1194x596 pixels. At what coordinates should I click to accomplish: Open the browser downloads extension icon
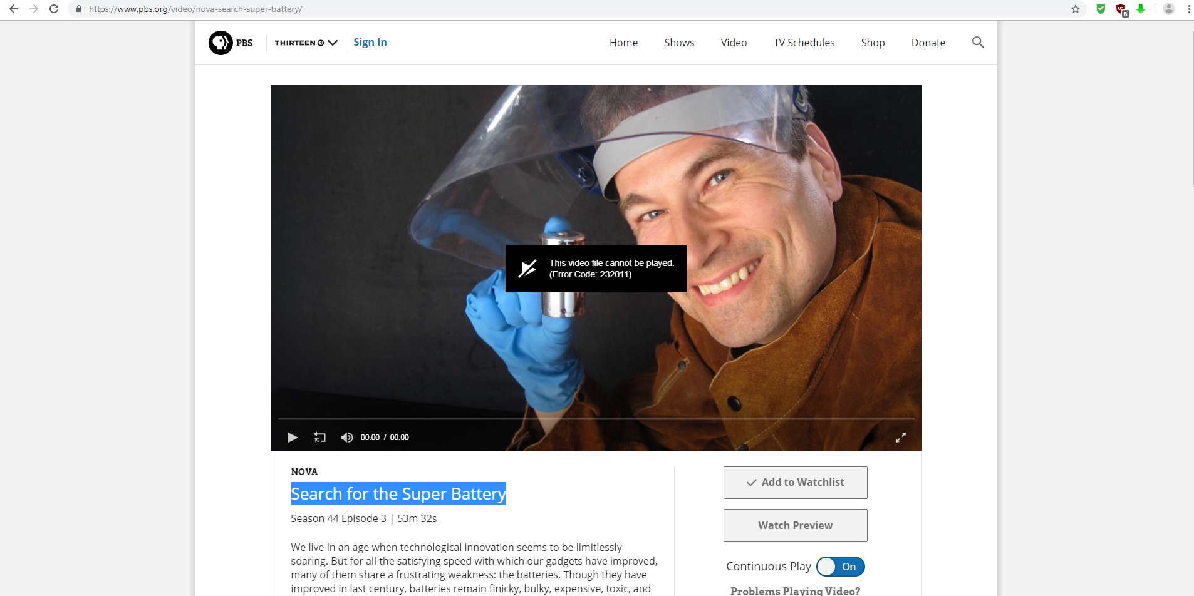pyautogui.click(x=1141, y=9)
